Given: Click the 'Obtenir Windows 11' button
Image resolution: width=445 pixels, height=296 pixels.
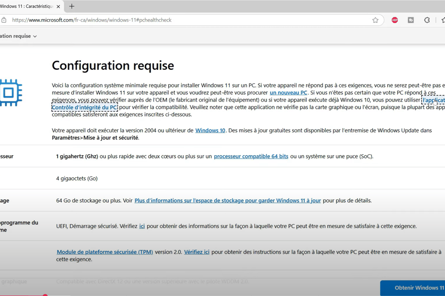Looking at the screenshot, I should [413, 288].
